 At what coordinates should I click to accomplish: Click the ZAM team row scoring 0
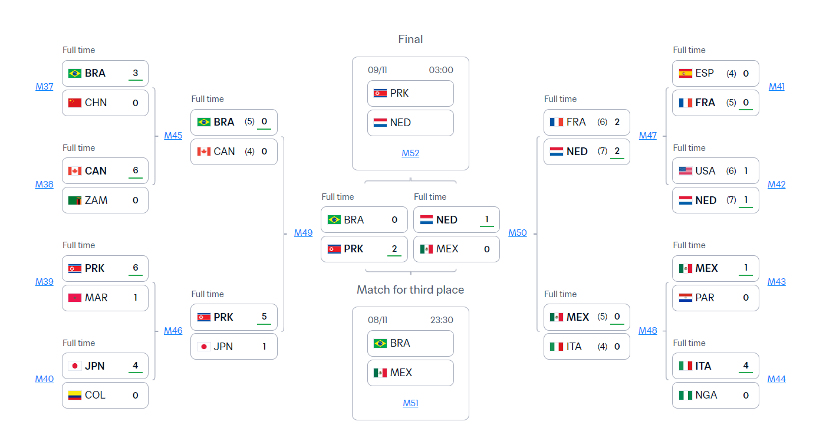pyautogui.click(x=105, y=200)
